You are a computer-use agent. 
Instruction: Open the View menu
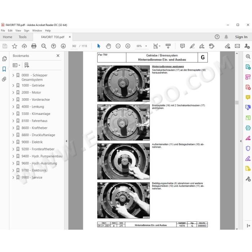(x=18, y=31)
